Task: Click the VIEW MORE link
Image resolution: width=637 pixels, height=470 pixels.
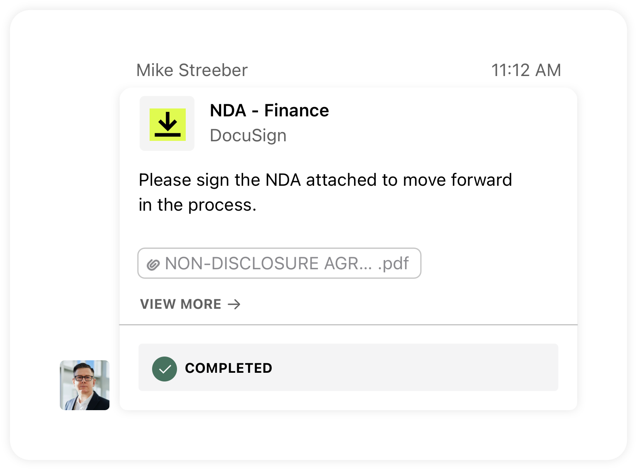Action: [190, 304]
